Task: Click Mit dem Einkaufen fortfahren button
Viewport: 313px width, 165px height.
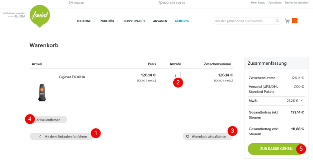Action: pos(62,136)
